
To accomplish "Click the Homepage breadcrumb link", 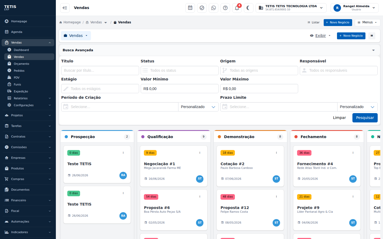I will click(70, 22).
